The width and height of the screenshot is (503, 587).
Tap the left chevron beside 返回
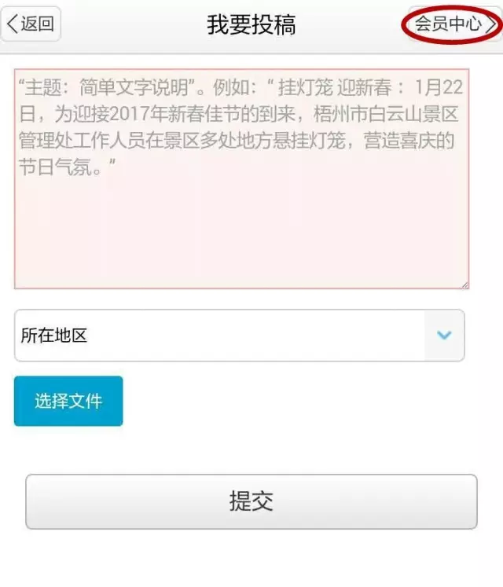[13, 24]
